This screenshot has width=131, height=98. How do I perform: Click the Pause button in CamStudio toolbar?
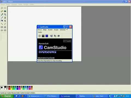43,36
